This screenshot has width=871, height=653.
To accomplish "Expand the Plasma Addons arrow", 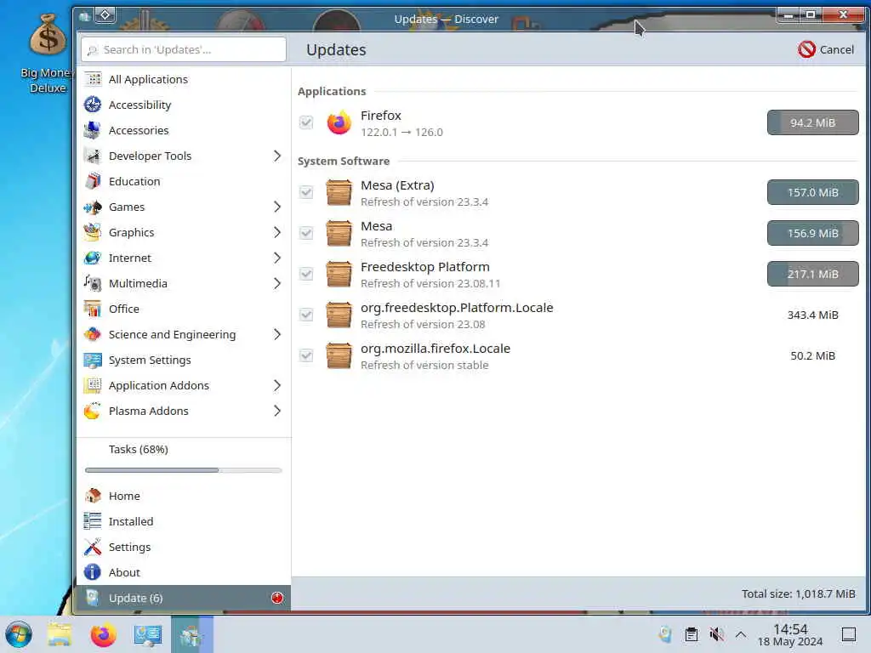I will [x=277, y=412].
